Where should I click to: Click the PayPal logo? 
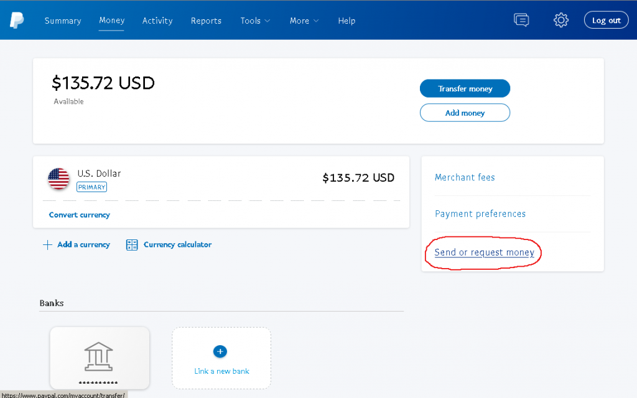(16, 19)
